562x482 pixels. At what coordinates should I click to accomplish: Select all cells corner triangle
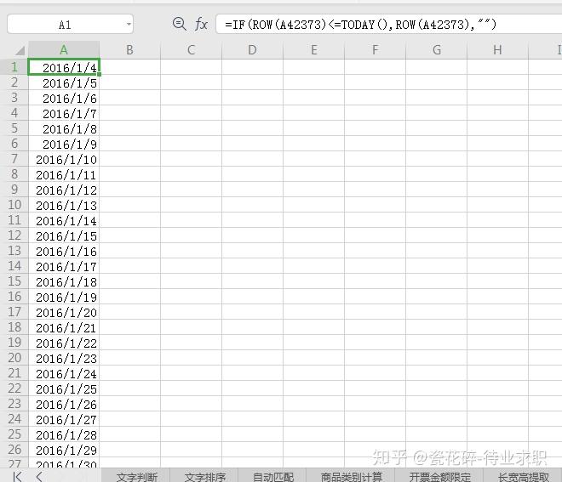tap(19, 50)
